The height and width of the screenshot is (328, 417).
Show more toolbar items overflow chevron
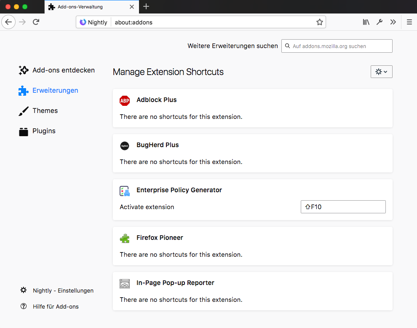[x=393, y=22]
